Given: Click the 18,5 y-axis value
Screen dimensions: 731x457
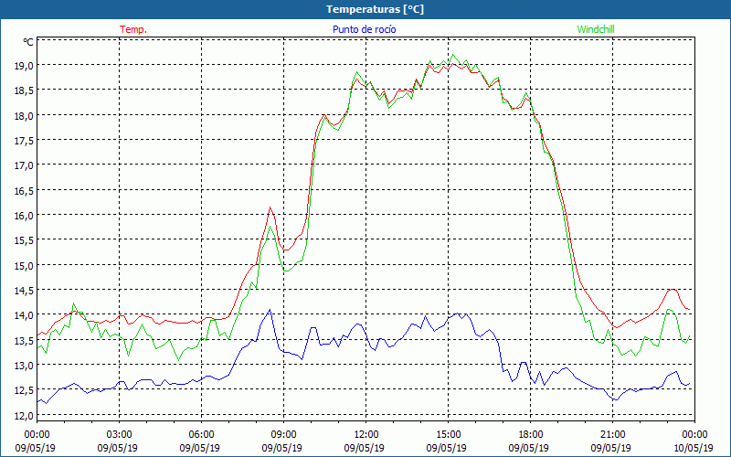Looking at the screenshot, I should pos(24,90).
